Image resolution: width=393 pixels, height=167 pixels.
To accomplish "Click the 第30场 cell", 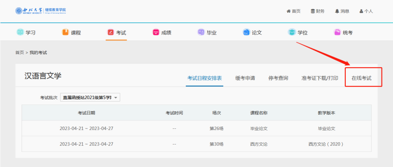I will pyautogui.click(x=216, y=144).
